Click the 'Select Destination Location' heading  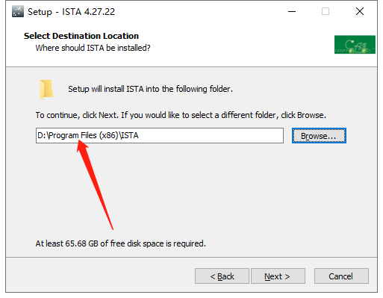pos(81,36)
